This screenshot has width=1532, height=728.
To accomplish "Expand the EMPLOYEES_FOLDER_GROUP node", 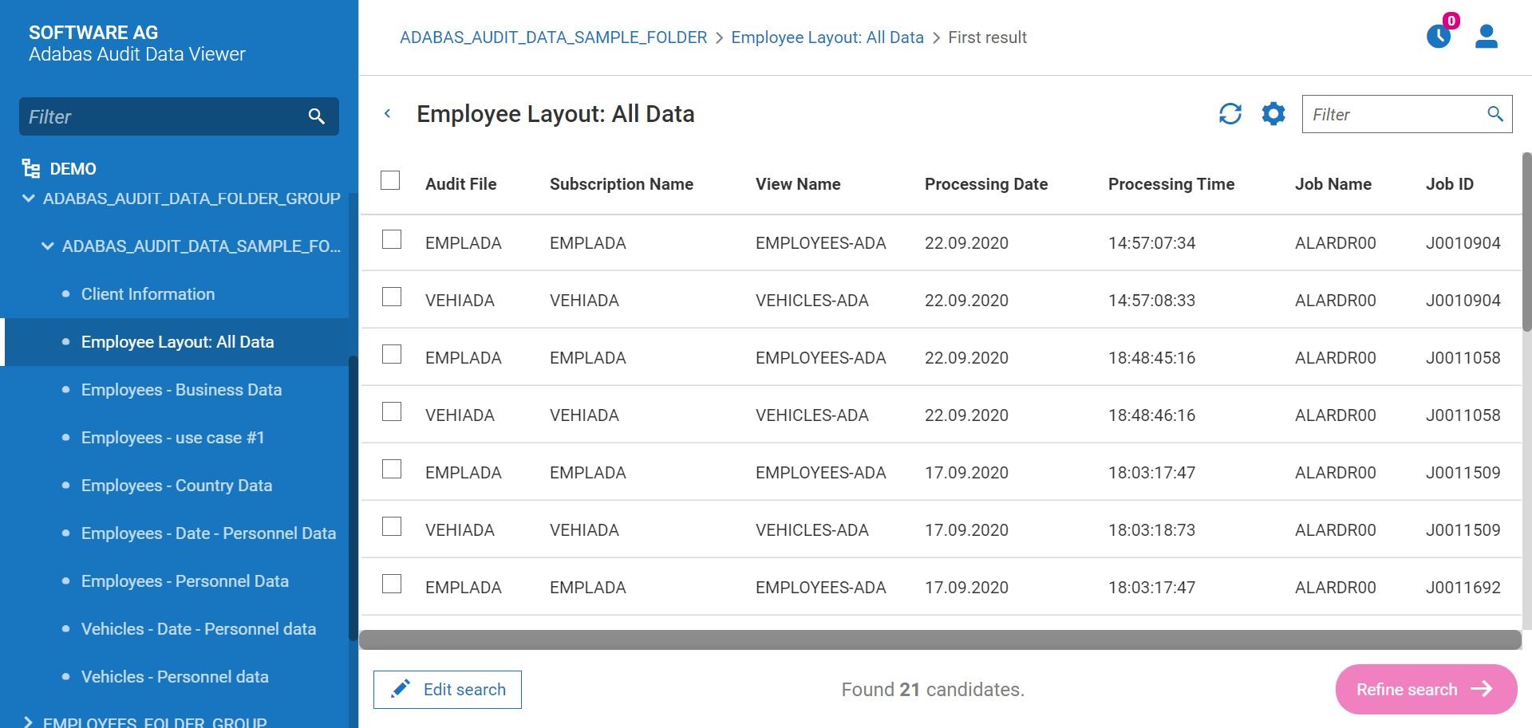I will pos(29,722).
